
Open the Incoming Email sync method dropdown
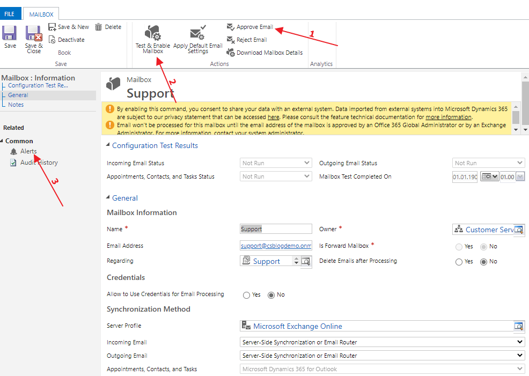click(x=383, y=342)
